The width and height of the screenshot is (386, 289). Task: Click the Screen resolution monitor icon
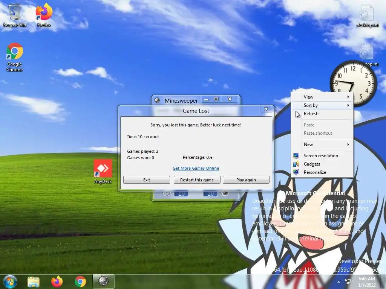pos(296,155)
